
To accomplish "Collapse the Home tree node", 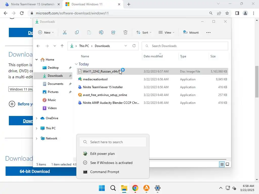I will tap(36, 60).
